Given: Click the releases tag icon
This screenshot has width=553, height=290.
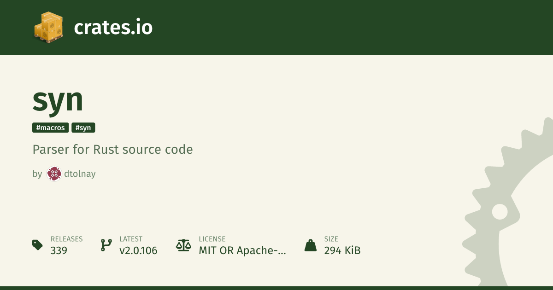Looking at the screenshot, I should [37, 245].
